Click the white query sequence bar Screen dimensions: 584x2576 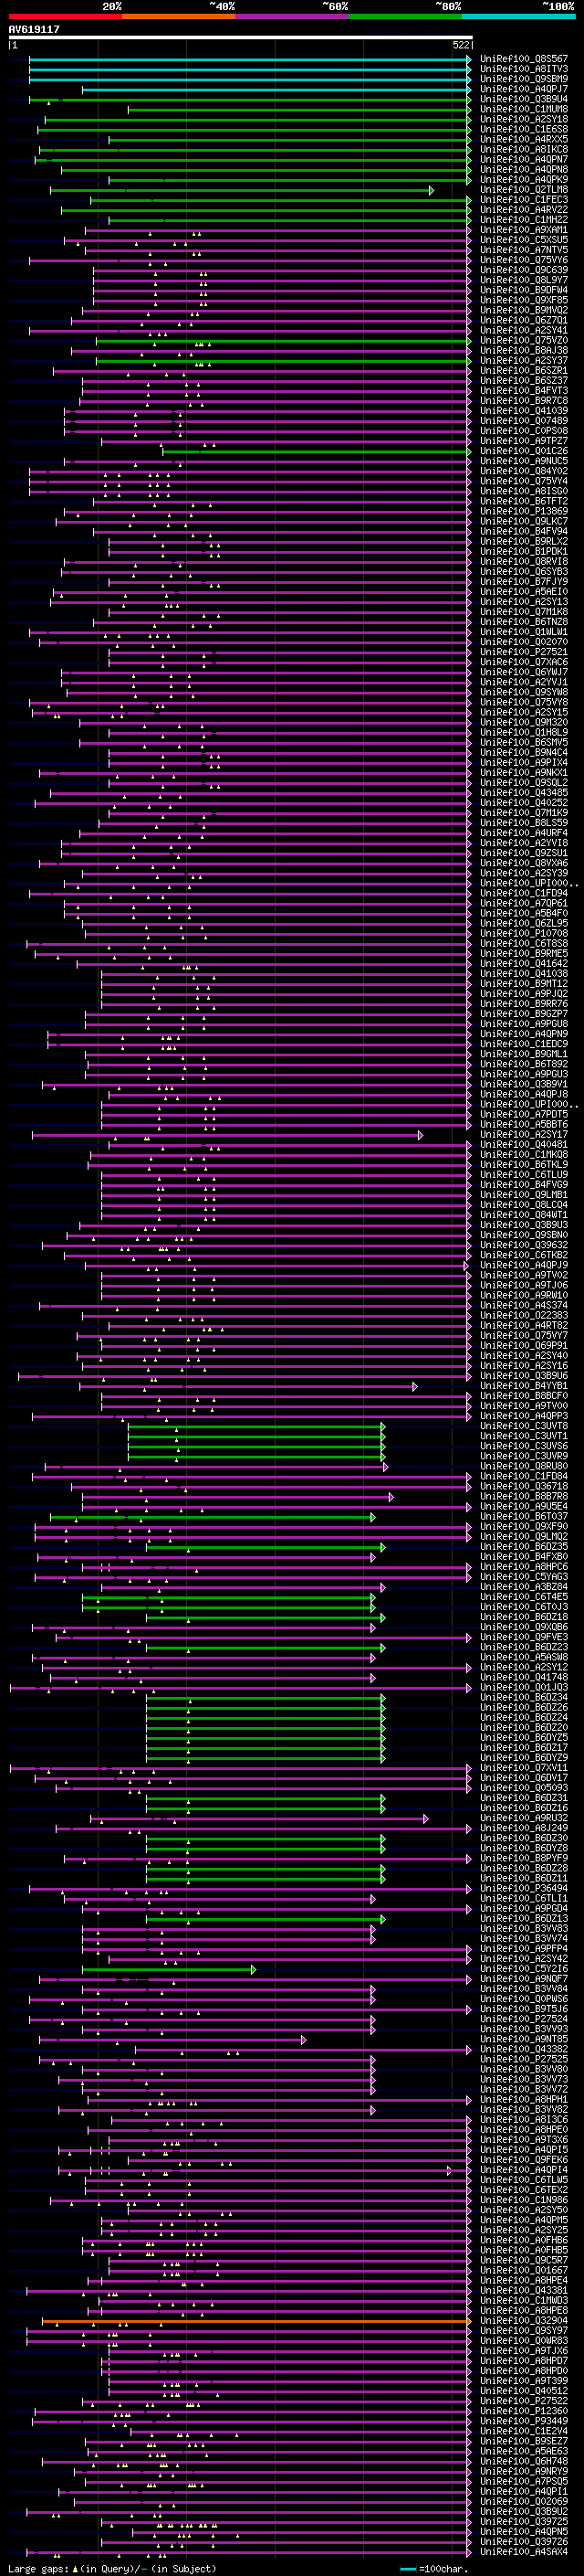pos(241,38)
